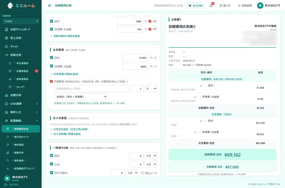
Task: Open 拡張機能ダウンロード in the sidebar
Action: 21,169
